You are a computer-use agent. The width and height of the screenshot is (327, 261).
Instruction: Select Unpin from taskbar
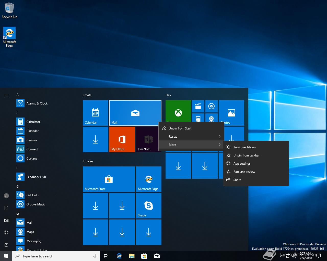[256, 155]
